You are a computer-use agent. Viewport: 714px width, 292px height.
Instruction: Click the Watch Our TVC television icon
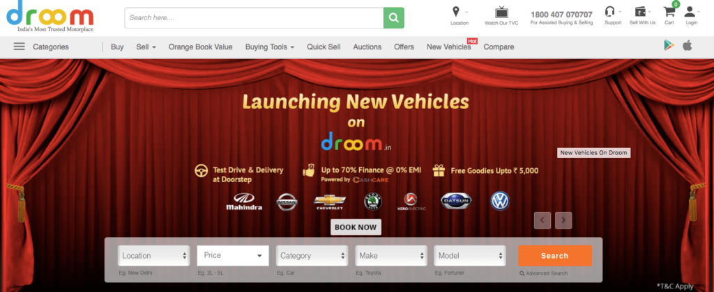point(501,12)
